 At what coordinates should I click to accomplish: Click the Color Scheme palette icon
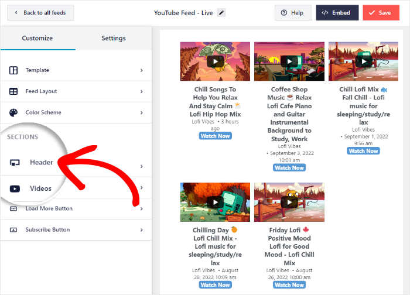pyautogui.click(x=13, y=112)
